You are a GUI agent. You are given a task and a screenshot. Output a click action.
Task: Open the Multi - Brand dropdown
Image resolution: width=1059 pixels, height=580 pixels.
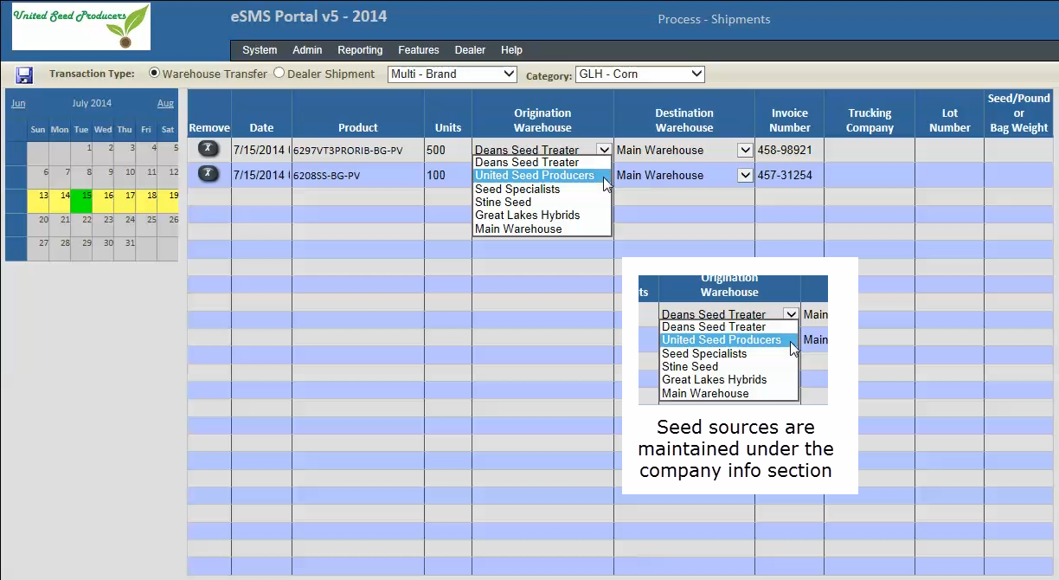pos(452,74)
